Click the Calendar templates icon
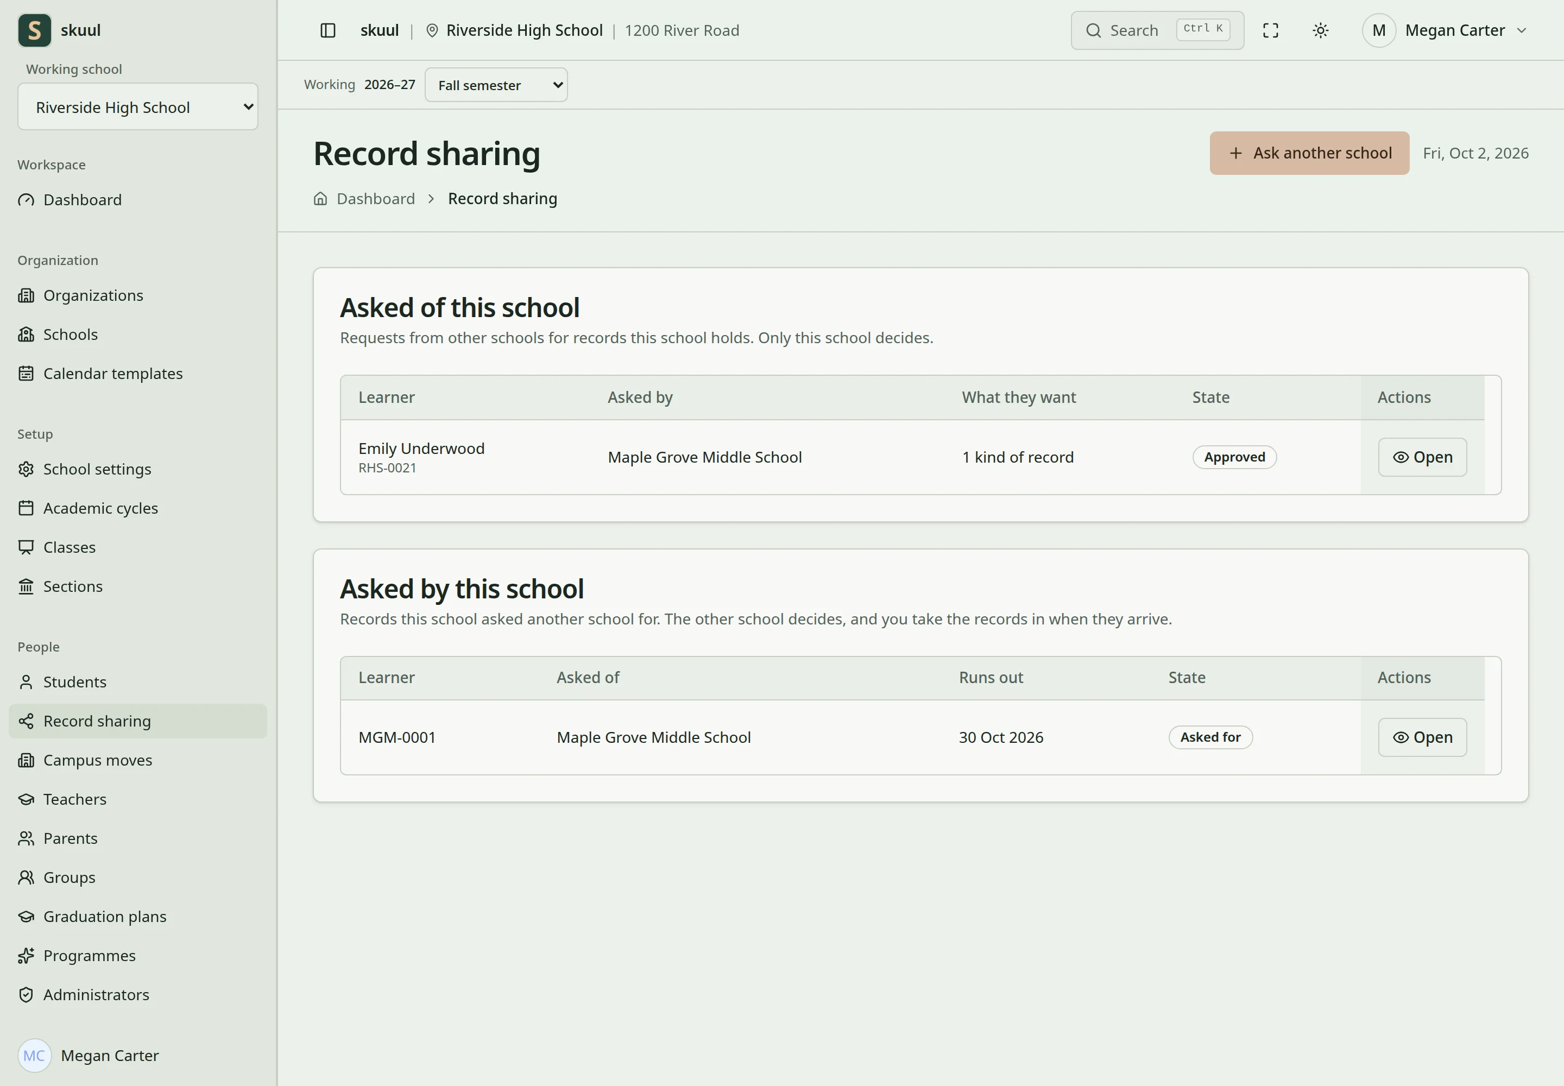 [26, 374]
